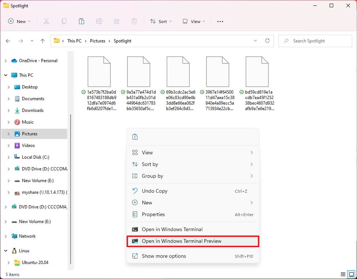Click the Search Spotlight input field
Viewport: 357px width, 279px height.
coord(315,41)
